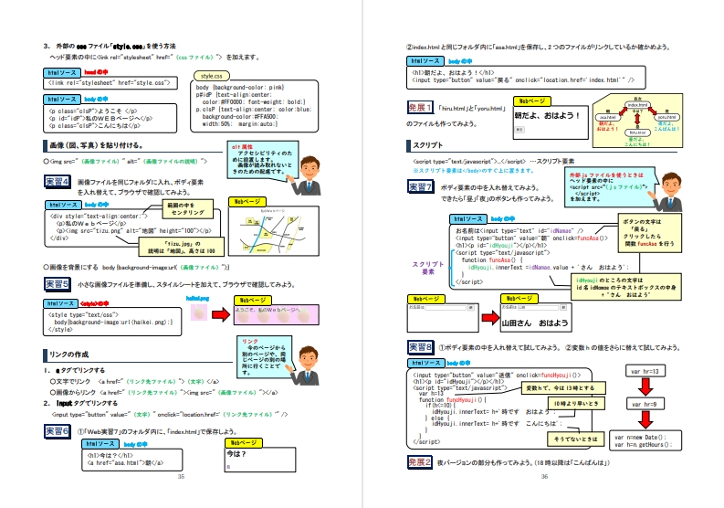This screenshot has width=724, height=508.
Task: Click the alt属性 explanation callout
Action: point(263,160)
